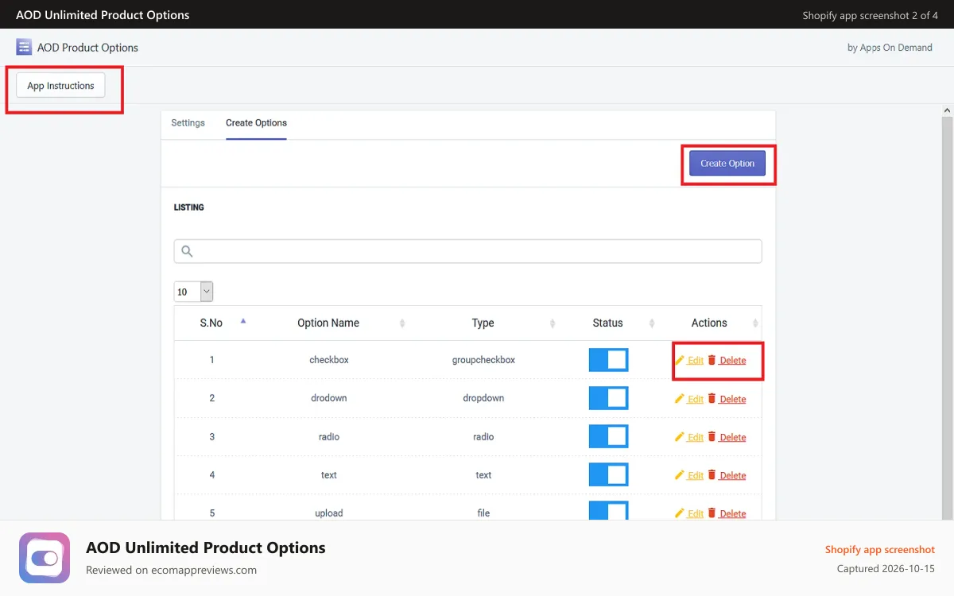Click the pencil icon in upload row
The width and height of the screenshot is (954, 596).
click(x=680, y=513)
